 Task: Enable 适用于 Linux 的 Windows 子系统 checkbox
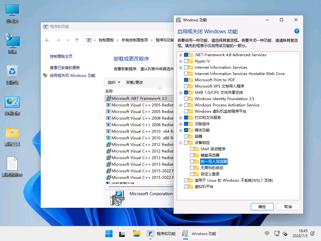pyautogui.click(x=186, y=180)
